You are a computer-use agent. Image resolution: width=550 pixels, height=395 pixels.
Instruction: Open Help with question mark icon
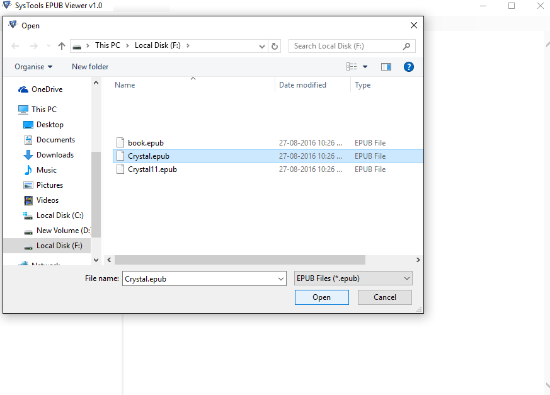click(409, 67)
